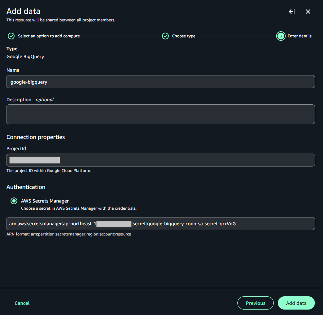Screen dimensions: 323x315
Task: Select the AWS Secrets Manager radio button
Action: click(14, 201)
